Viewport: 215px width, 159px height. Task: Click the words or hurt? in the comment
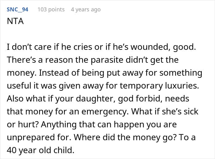22,125
